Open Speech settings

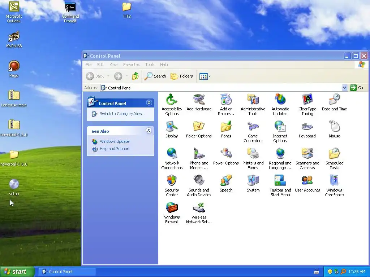point(226,184)
